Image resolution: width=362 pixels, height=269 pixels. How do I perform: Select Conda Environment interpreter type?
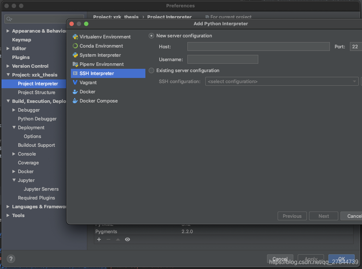click(x=108, y=46)
